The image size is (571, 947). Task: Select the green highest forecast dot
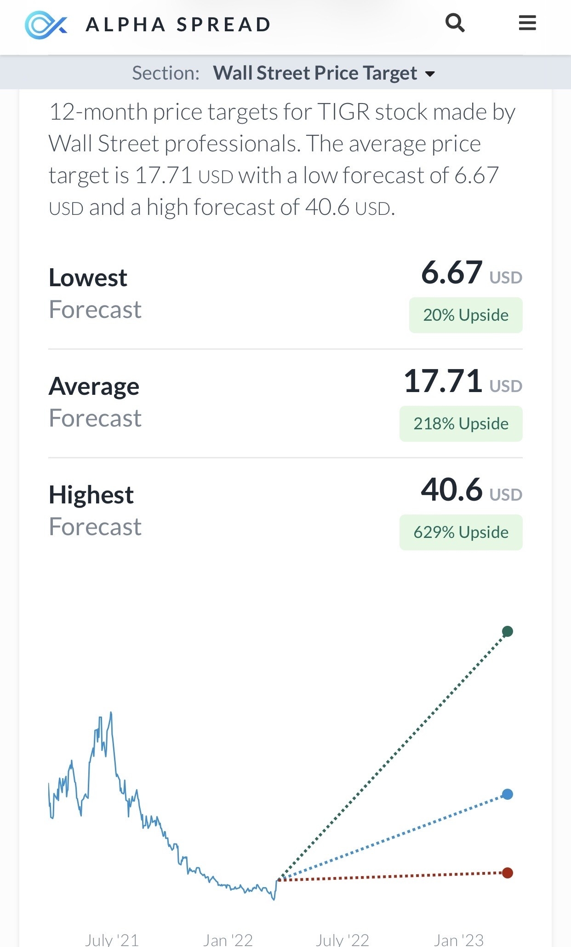[508, 631]
